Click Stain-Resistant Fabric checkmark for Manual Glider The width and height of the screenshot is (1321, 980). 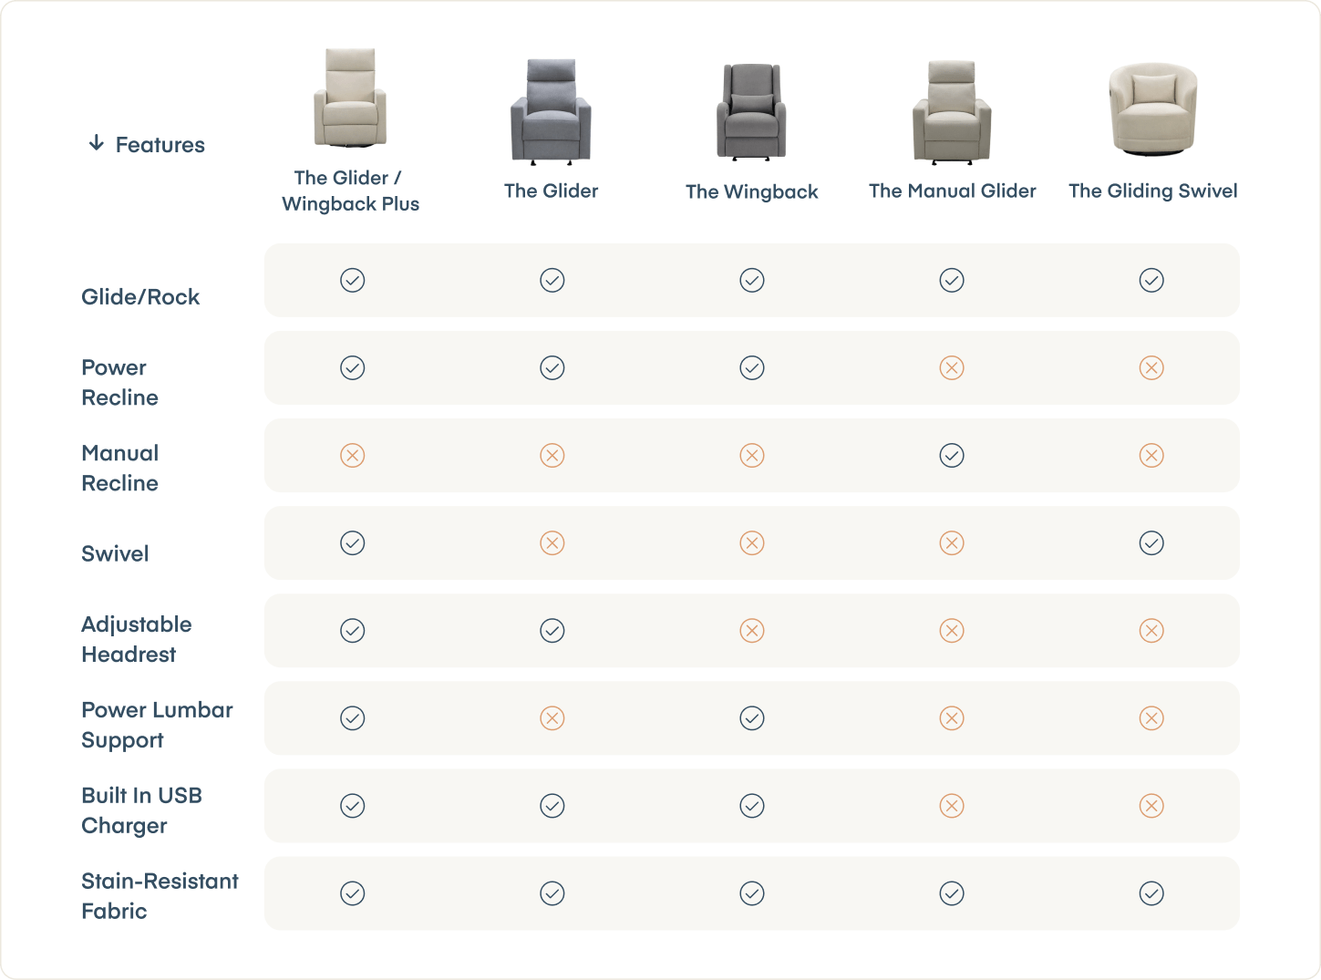pos(952,893)
